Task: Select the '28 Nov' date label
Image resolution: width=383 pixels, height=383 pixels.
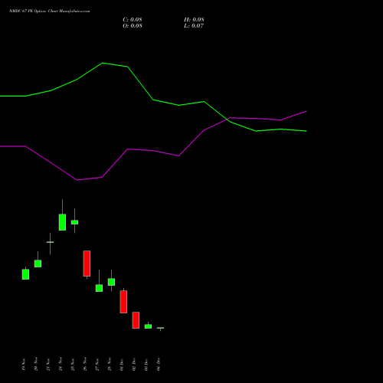Action: click(x=110, y=365)
